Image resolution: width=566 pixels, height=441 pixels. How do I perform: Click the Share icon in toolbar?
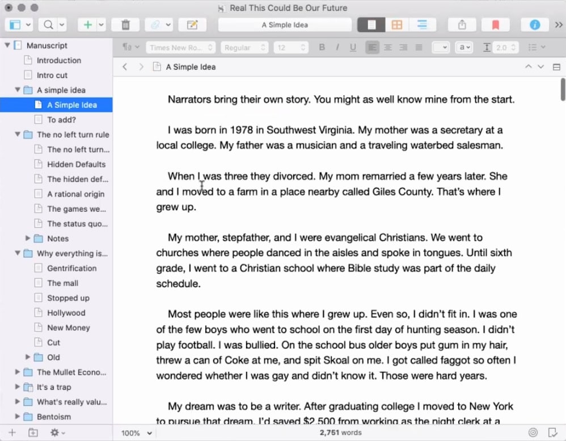(x=462, y=25)
